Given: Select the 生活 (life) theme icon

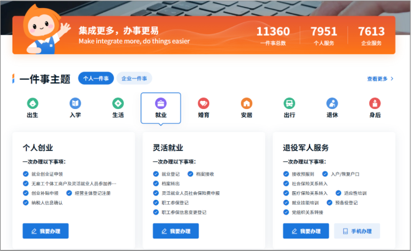Looking at the screenshot, I should coord(118,103).
